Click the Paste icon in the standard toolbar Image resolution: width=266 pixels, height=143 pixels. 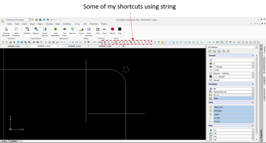click(x=53, y=42)
